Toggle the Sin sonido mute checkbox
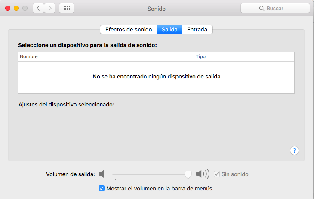Screen dimensions: 314x199 tap(217, 174)
